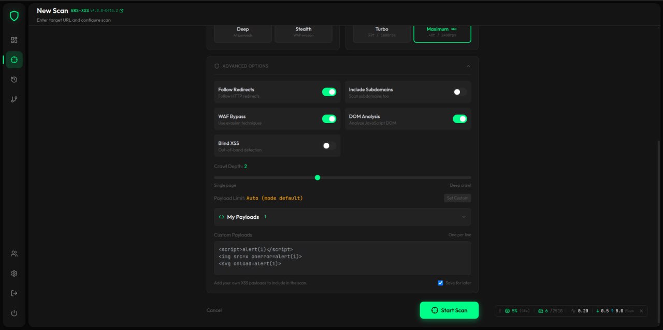Click the Set Custom payload limit button
663x330 pixels.
tap(457, 198)
